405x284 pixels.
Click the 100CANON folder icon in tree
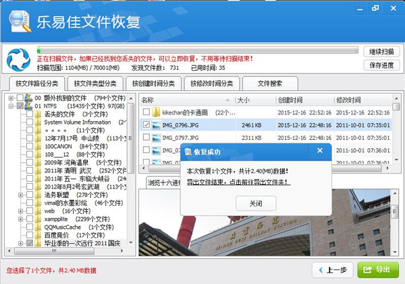point(38,146)
